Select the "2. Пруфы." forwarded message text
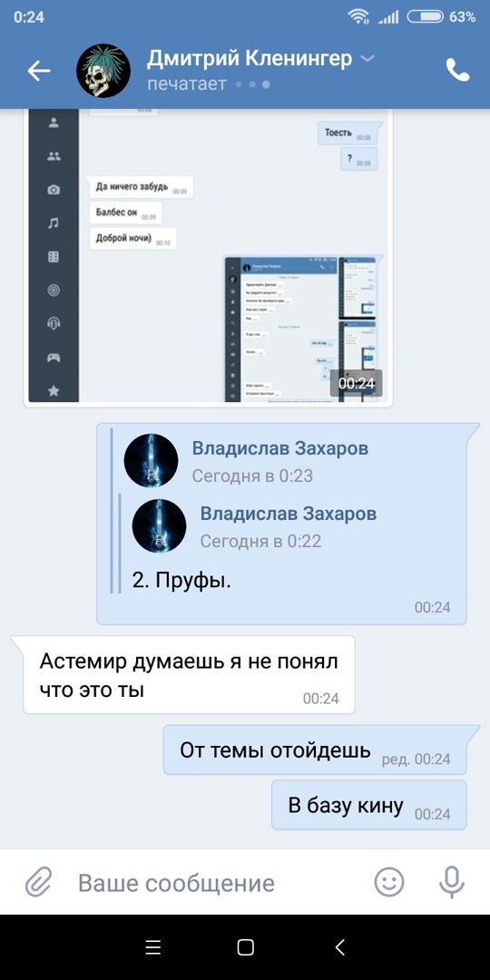The width and height of the screenshot is (490, 980). click(181, 581)
